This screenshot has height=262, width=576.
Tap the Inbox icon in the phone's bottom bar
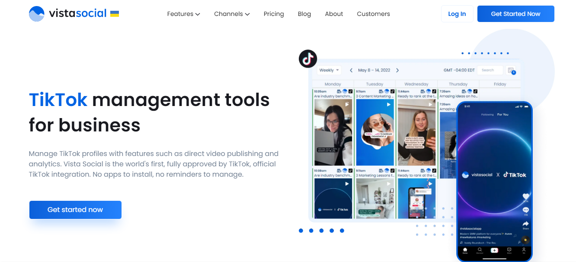point(509,250)
